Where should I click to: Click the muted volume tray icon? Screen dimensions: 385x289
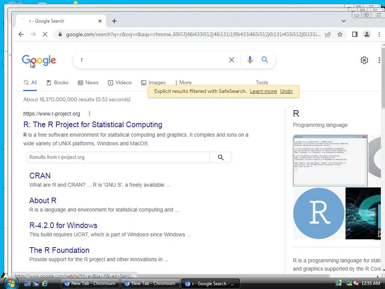(356, 283)
